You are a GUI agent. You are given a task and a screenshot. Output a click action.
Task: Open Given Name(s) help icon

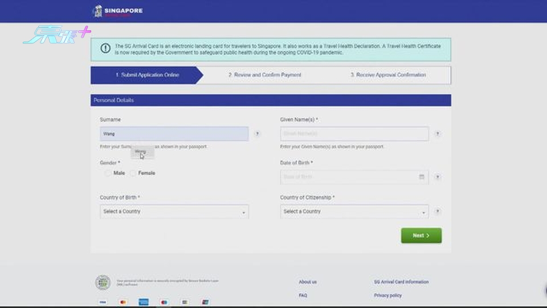[438, 133]
